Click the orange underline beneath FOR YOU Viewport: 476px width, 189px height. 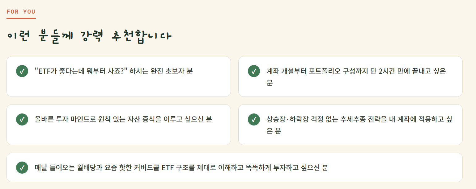click(21, 18)
